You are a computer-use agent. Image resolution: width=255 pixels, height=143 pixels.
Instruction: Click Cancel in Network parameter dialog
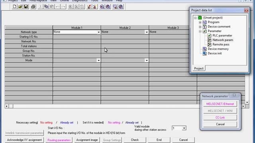[x=220, y=124]
